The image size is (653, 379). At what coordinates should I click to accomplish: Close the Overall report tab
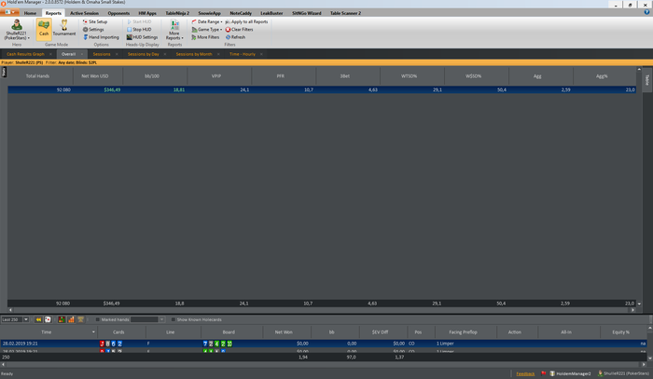pos(82,54)
